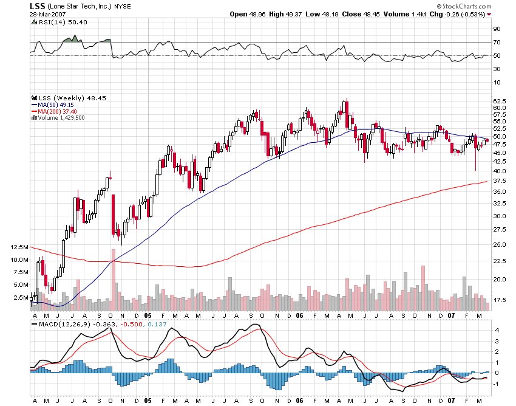
Task: Click the NYSE exchange label
Action: point(123,7)
